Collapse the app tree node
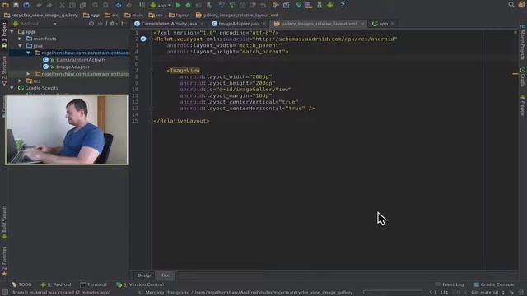 pos(12,31)
